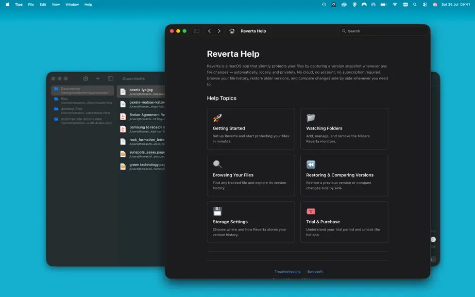Select the sunspots_essay pages file
This screenshot has height=297, width=475.
click(x=141, y=154)
